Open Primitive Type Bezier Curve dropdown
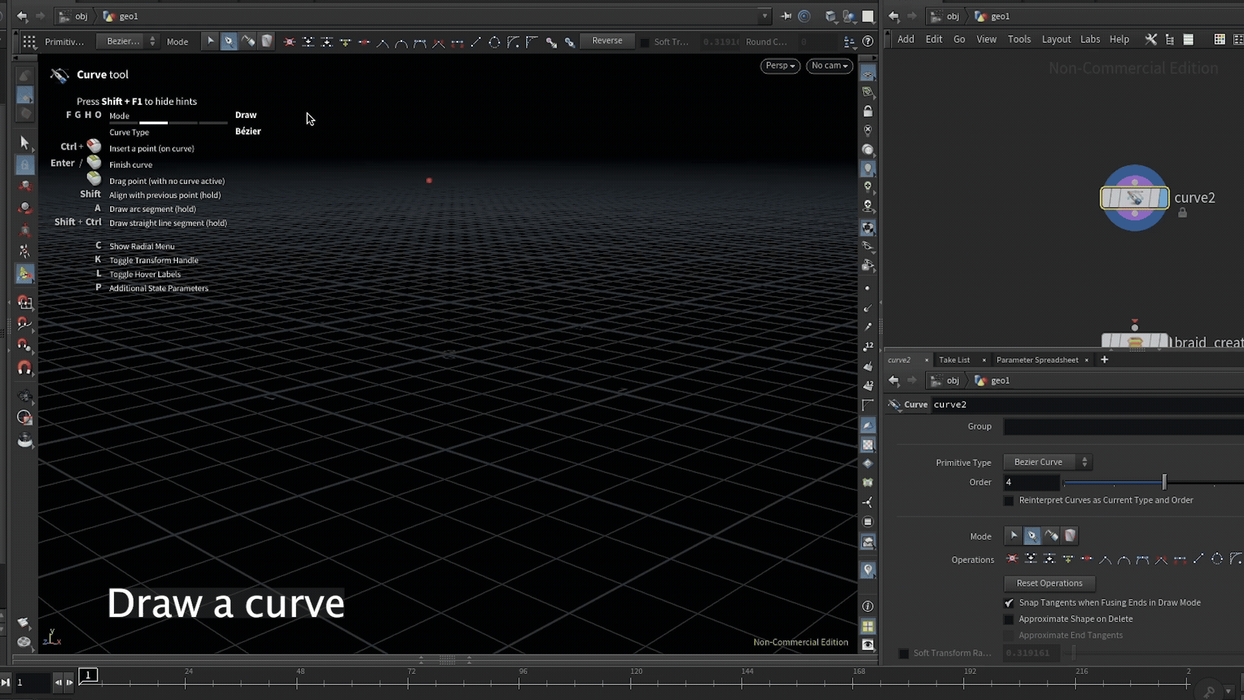 pos(1047,462)
